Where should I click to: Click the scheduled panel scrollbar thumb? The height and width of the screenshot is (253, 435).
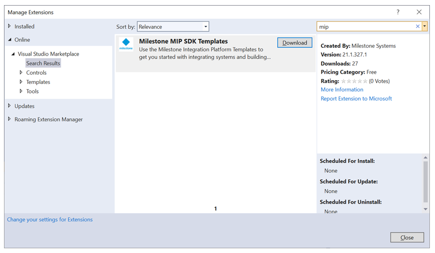(425, 182)
